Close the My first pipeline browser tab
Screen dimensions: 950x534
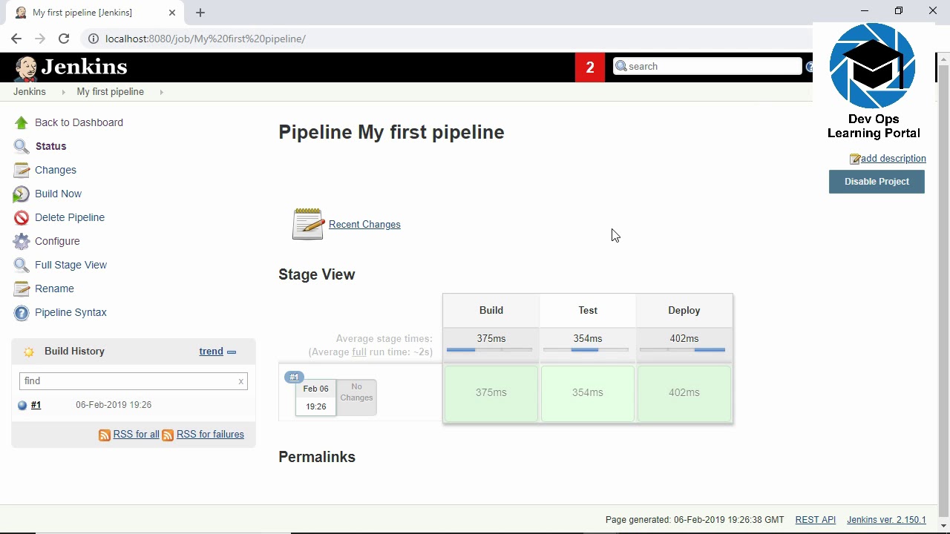(x=172, y=13)
